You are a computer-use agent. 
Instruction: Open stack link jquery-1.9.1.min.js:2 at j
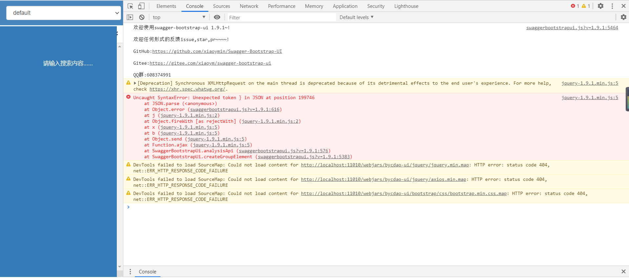[189, 115]
